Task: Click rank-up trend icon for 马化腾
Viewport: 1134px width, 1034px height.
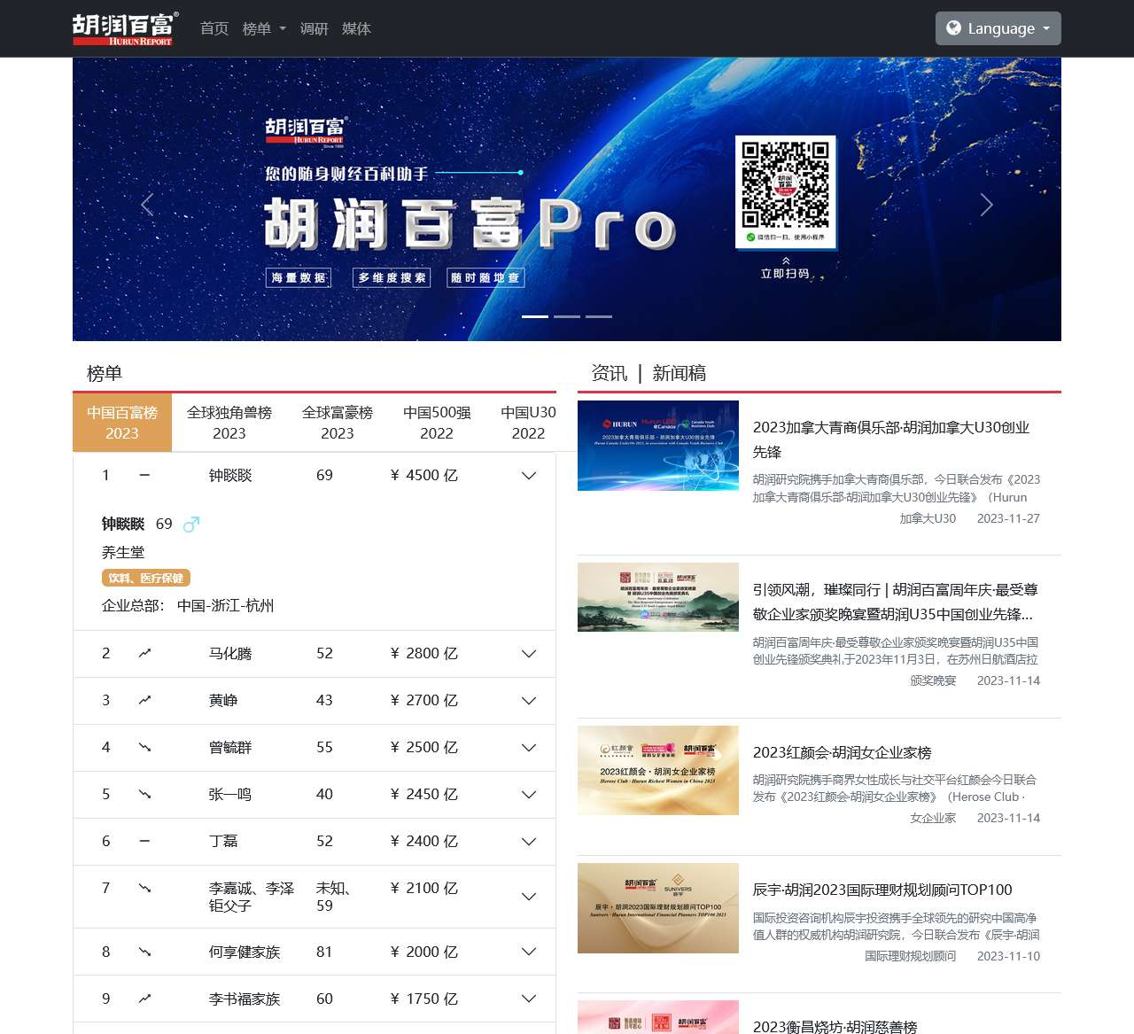Action: click(144, 653)
